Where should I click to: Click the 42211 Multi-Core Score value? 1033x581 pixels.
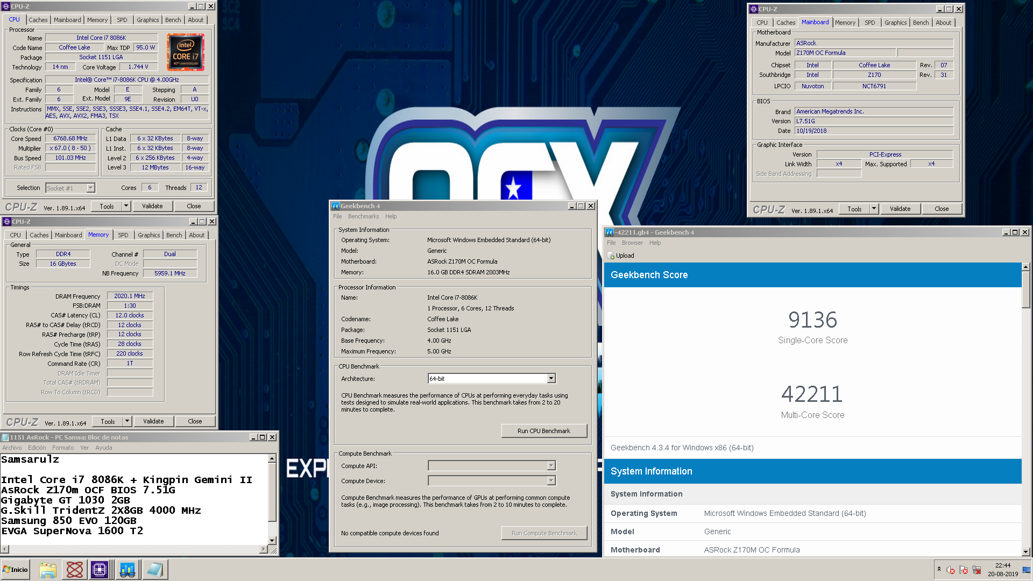click(x=812, y=394)
